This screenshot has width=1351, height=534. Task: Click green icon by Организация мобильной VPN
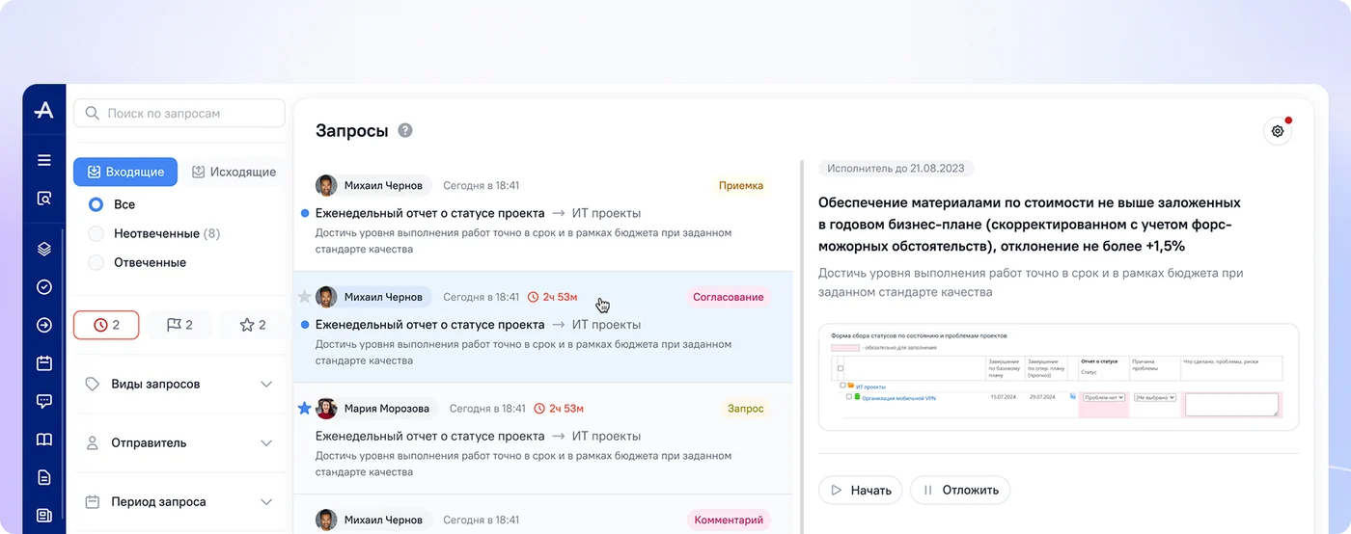click(857, 397)
